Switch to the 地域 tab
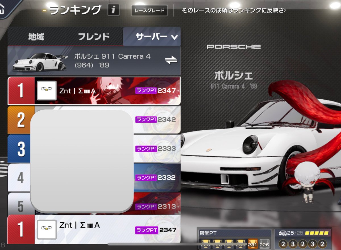The height and width of the screenshot is (250, 341). pos(36,36)
